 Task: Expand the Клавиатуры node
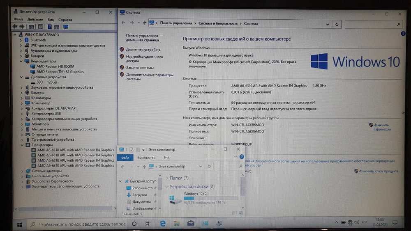pyautogui.click(x=21, y=98)
